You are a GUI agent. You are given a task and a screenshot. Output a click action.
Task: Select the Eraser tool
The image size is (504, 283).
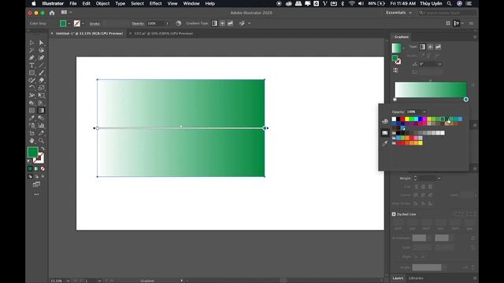pyautogui.click(x=42, y=80)
